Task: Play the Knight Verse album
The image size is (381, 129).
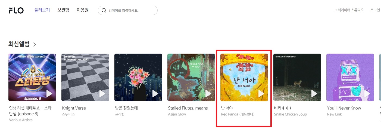Action: pyautogui.click(x=102, y=94)
